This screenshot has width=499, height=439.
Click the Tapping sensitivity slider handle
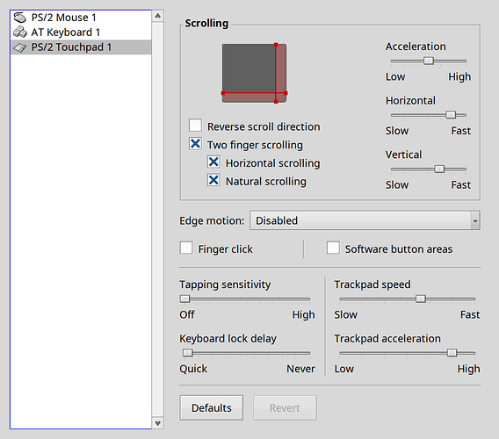[x=184, y=299]
